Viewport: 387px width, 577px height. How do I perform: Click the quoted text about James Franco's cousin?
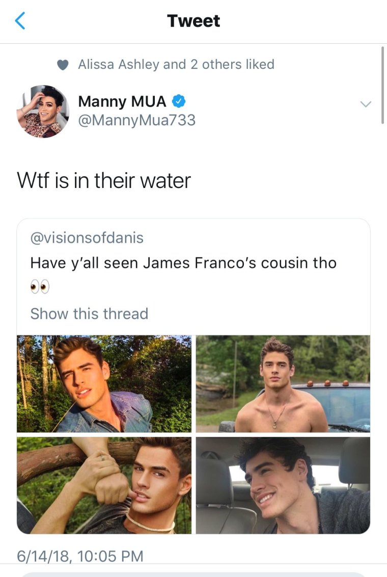[x=183, y=263]
